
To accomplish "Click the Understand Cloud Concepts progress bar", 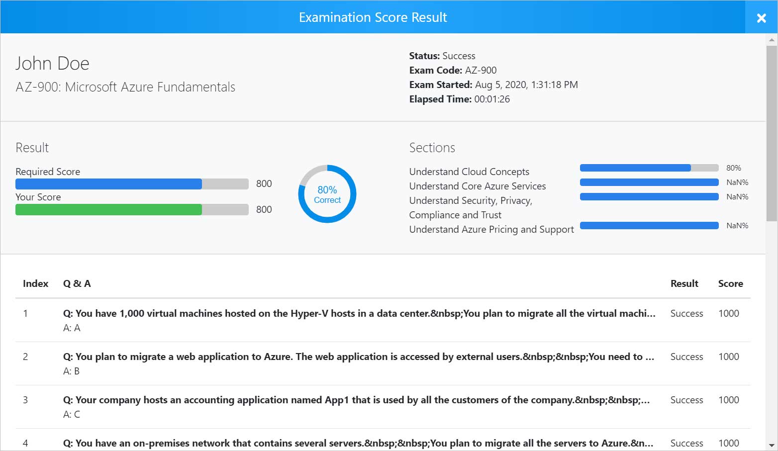I will coord(649,168).
